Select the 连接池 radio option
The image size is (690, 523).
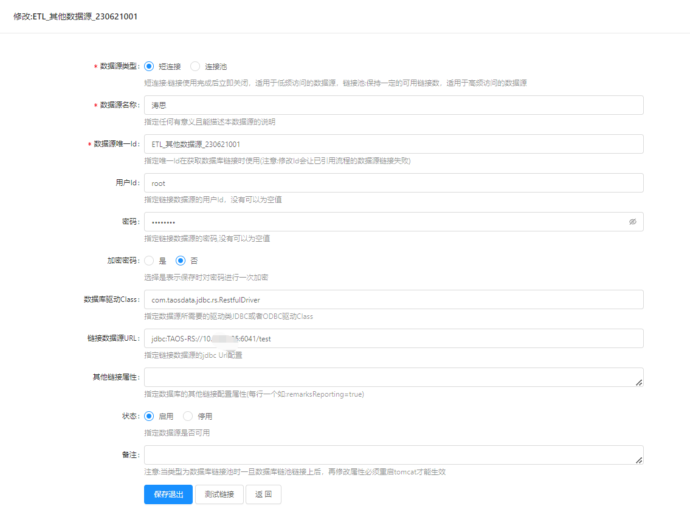click(195, 66)
